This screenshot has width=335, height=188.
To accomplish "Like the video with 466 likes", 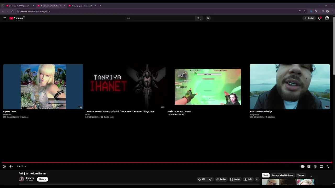I will (x=202, y=179).
